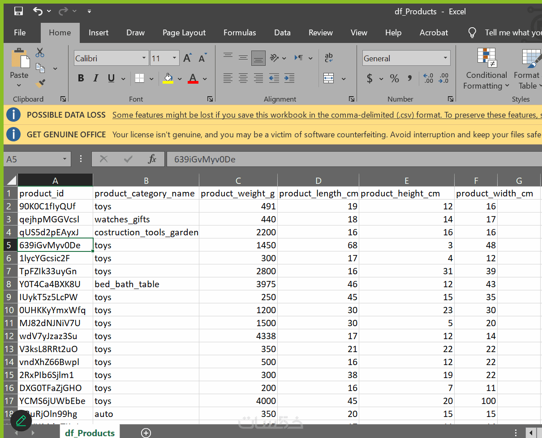Click Increase Indent icon

click(289, 78)
